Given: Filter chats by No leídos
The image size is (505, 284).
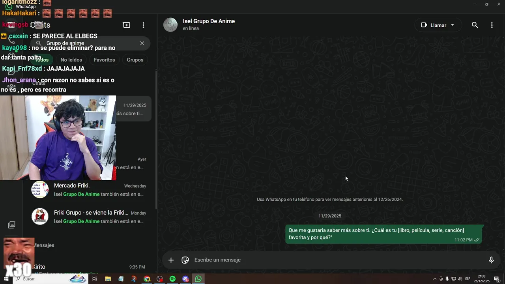Looking at the screenshot, I should point(71,60).
